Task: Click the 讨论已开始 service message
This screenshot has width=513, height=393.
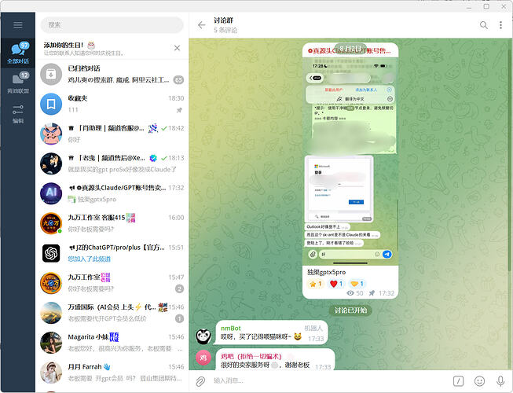Action: [350, 310]
